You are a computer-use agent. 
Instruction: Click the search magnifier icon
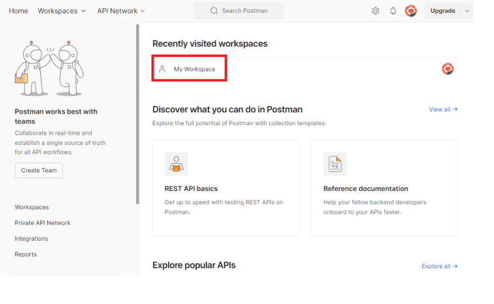tap(214, 11)
